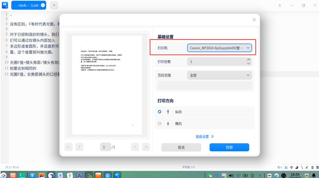Open the multitasking view dock icon
The width and height of the screenshot is (319, 178).
13,175
